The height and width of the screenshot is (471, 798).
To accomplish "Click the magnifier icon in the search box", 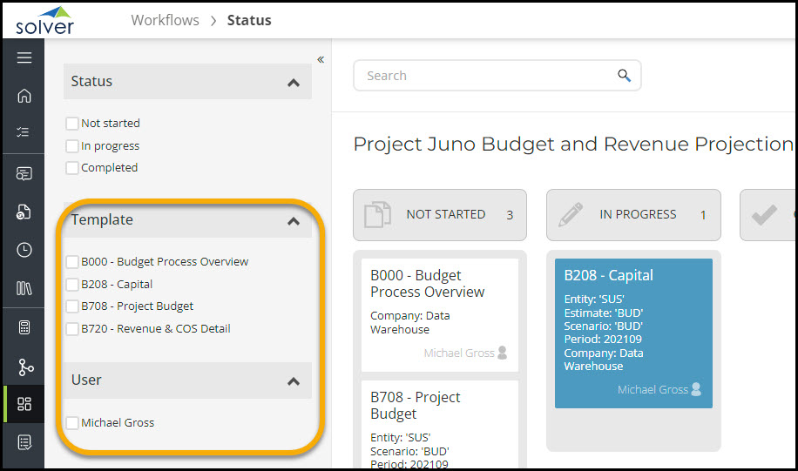I will pyautogui.click(x=624, y=76).
